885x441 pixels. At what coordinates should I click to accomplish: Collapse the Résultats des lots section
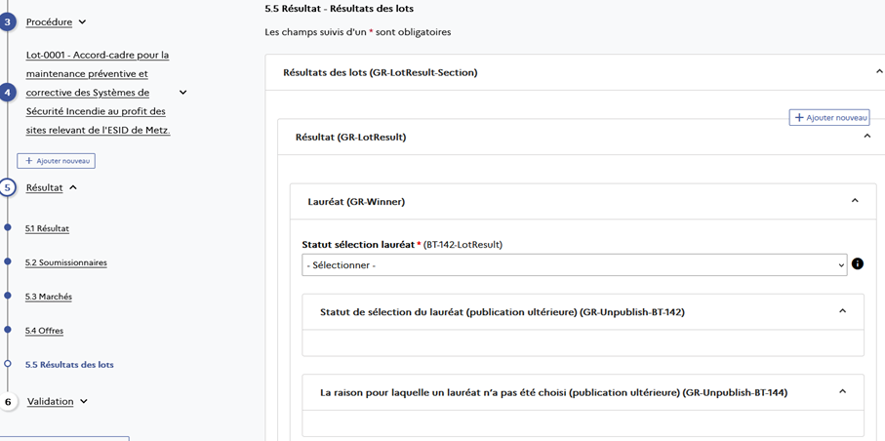[878, 72]
